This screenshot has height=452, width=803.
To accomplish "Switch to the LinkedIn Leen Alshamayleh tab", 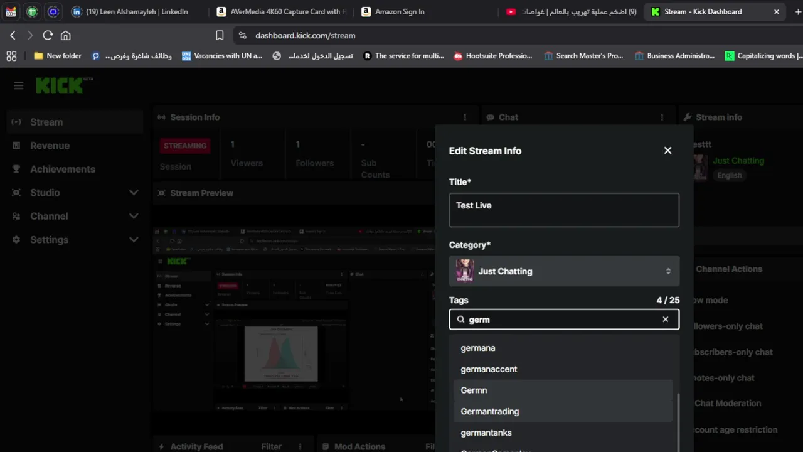I will point(136,11).
